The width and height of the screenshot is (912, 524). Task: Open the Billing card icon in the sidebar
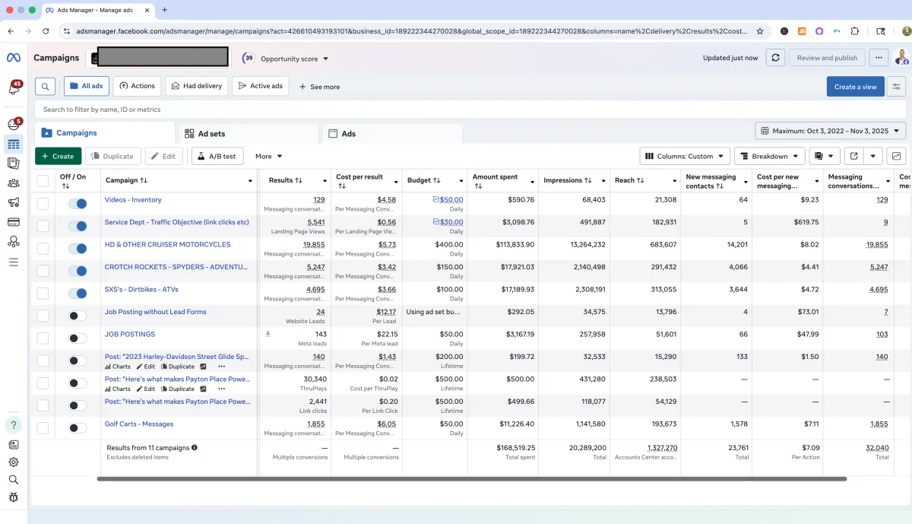13,222
